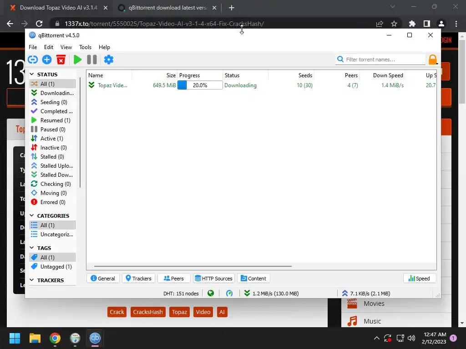Click the Pause torrents icon
Viewport: 466px width, 349px height.
pyautogui.click(x=92, y=60)
